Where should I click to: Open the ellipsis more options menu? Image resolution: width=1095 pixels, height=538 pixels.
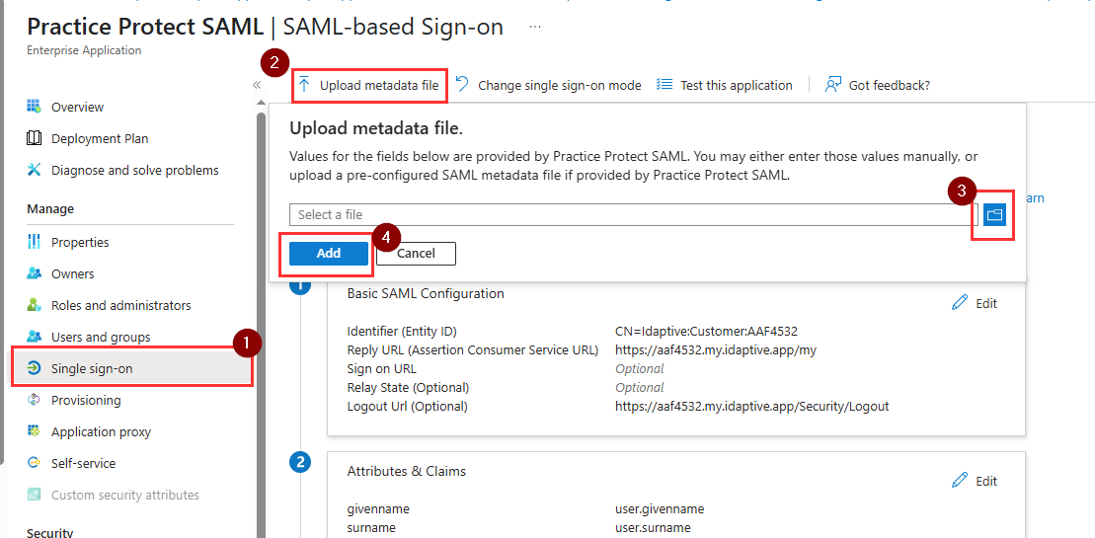point(535,27)
